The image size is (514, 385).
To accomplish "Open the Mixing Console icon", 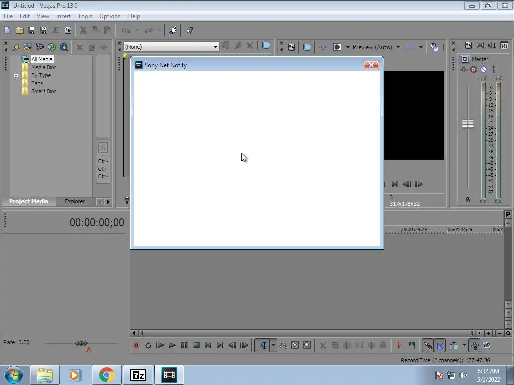I will [x=504, y=46].
